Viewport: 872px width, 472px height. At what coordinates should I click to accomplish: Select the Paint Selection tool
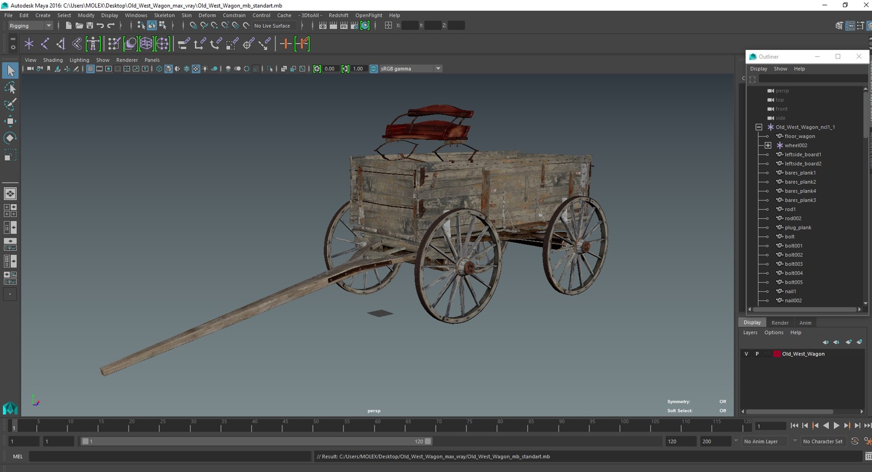click(x=10, y=104)
